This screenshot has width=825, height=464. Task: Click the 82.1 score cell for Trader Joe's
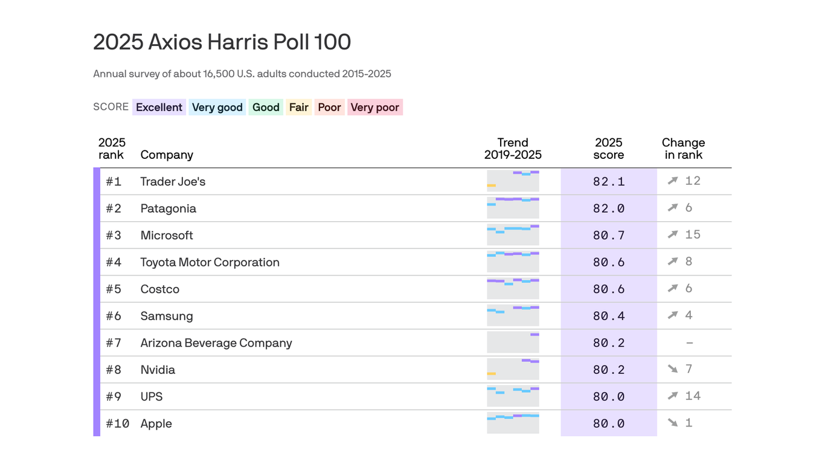pyautogui.click(x=608, y=181)
